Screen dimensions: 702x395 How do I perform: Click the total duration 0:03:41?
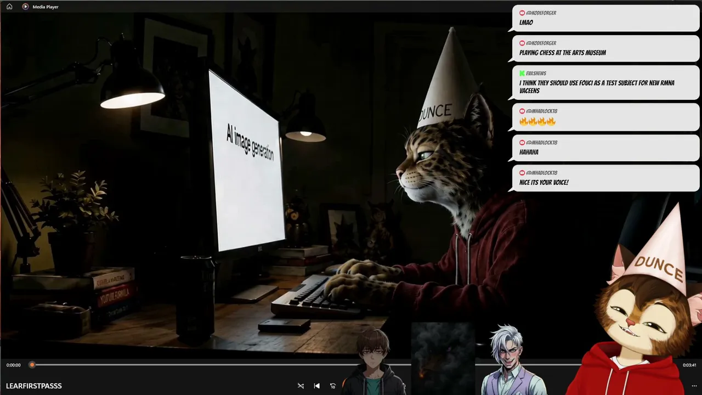pos(689,365)
